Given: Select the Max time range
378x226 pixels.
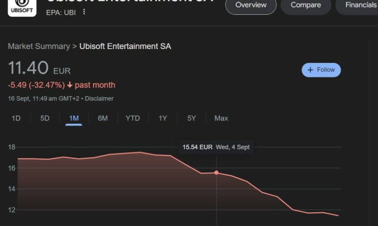Looking at the screenshot, I should point(221,118).
